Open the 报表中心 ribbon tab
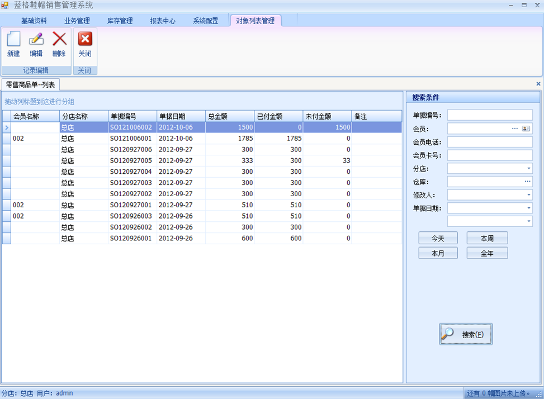 (163, 21)
